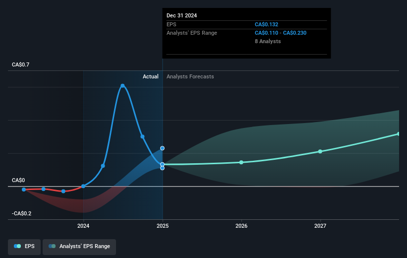This screenshot has width=407, height=258.
Task: Select the 2027 forecast EPS data point
Action: tap(320, 151)
